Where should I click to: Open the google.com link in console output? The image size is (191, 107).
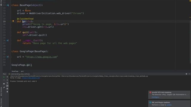click(31, 78)
